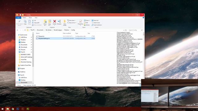Click the Copy ribbon button
The width and height of the screenshot is (198, 111).
point(25,22)
